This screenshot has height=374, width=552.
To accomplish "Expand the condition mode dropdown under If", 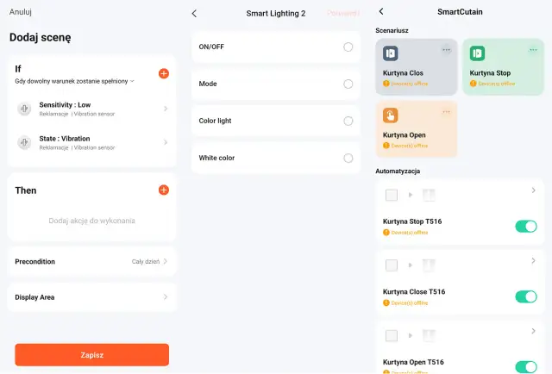I will [75, 81].
